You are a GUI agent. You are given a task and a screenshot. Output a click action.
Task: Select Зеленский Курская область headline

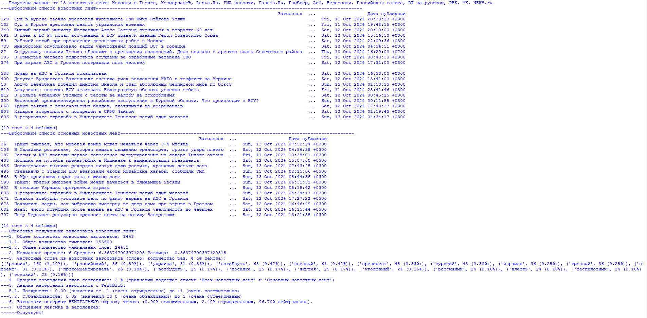pyautogui.click(x=136, y=101)
